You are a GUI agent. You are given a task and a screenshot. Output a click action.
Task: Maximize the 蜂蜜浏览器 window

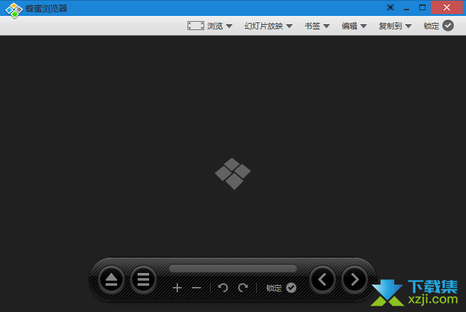pos(422,8)
